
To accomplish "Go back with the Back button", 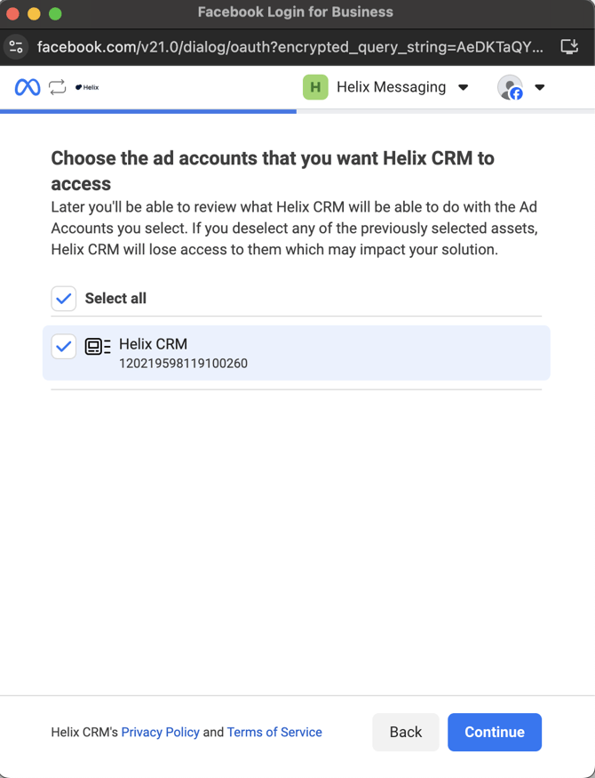I will coord(405,733).
